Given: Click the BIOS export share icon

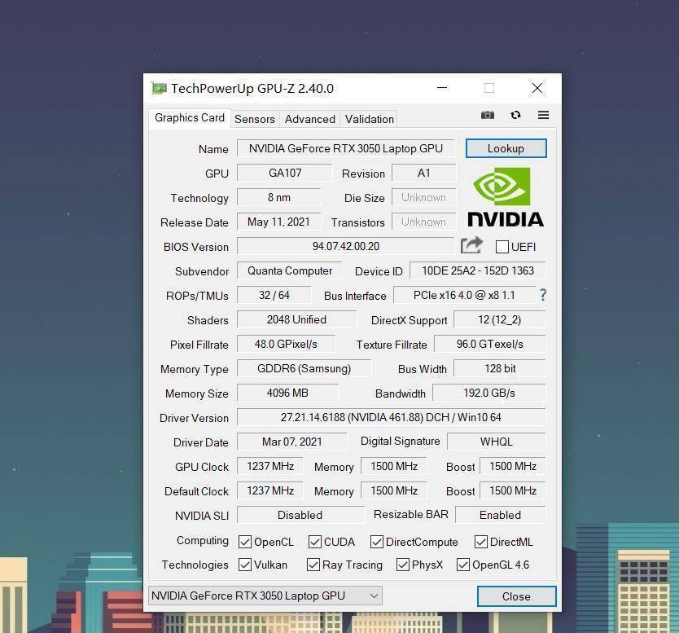Looking at the screenshot, I should (471, 245).
